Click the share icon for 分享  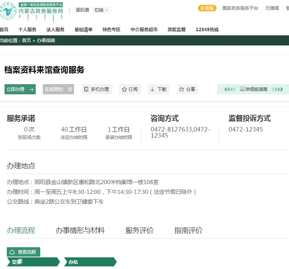click(x=182, y=89)
